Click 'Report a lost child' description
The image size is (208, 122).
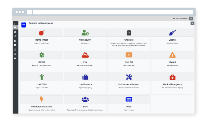[42, 88]
